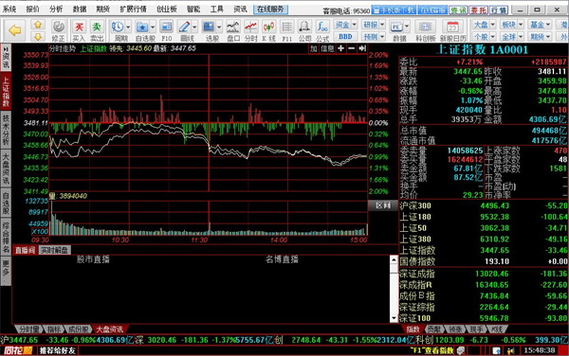569x356 pixels.
Task: Click the minus button above the chart
Action: [351, 48]
